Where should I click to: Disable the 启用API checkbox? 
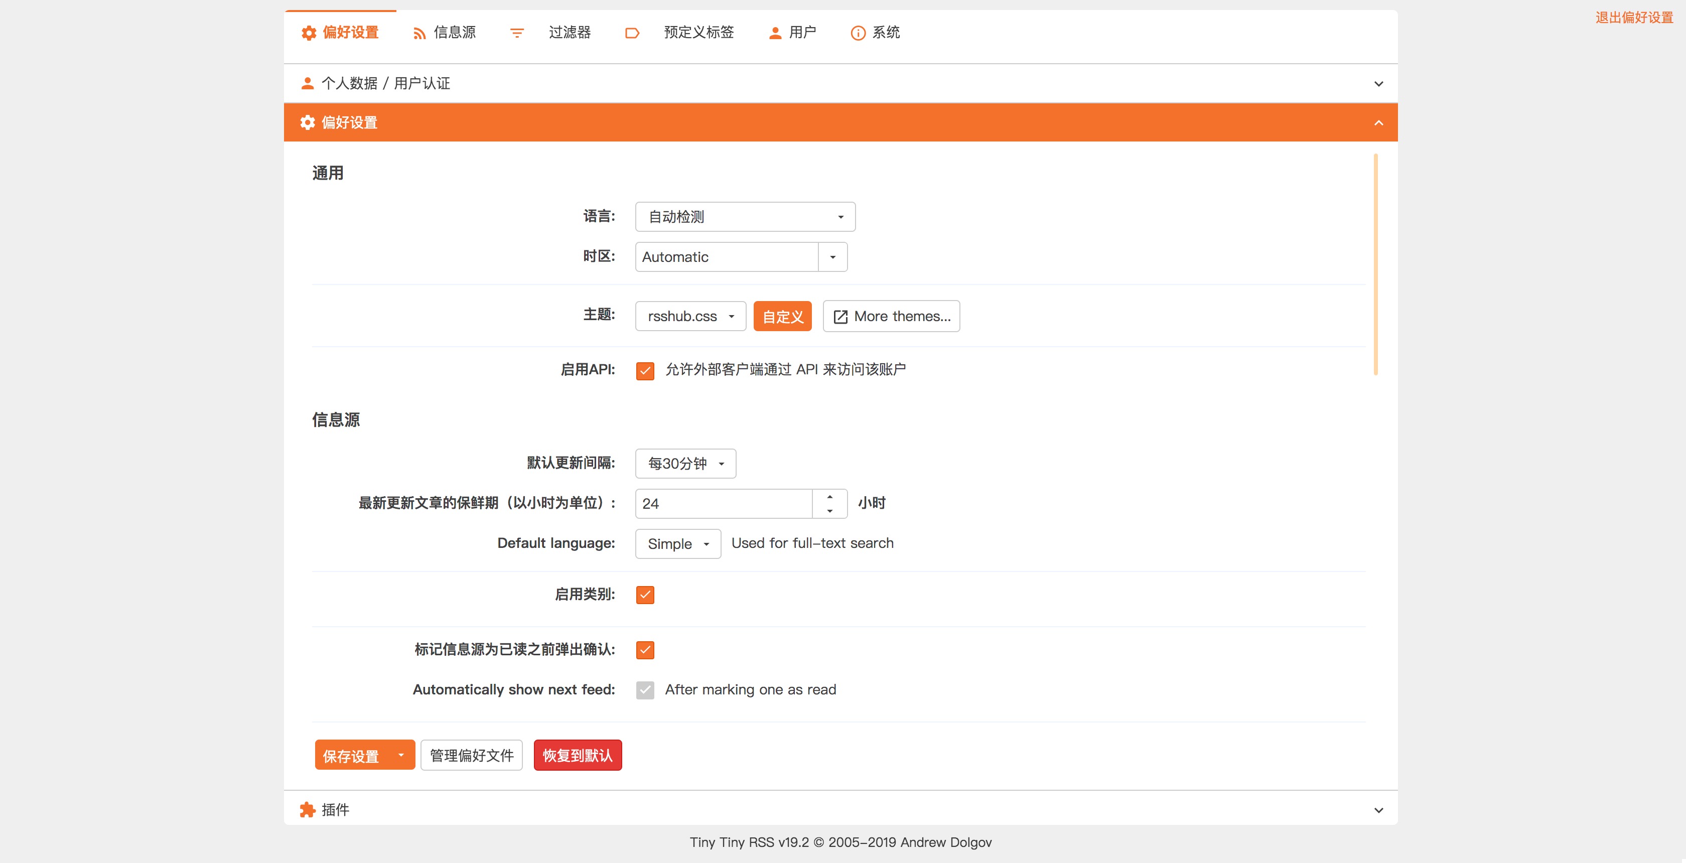645,371
